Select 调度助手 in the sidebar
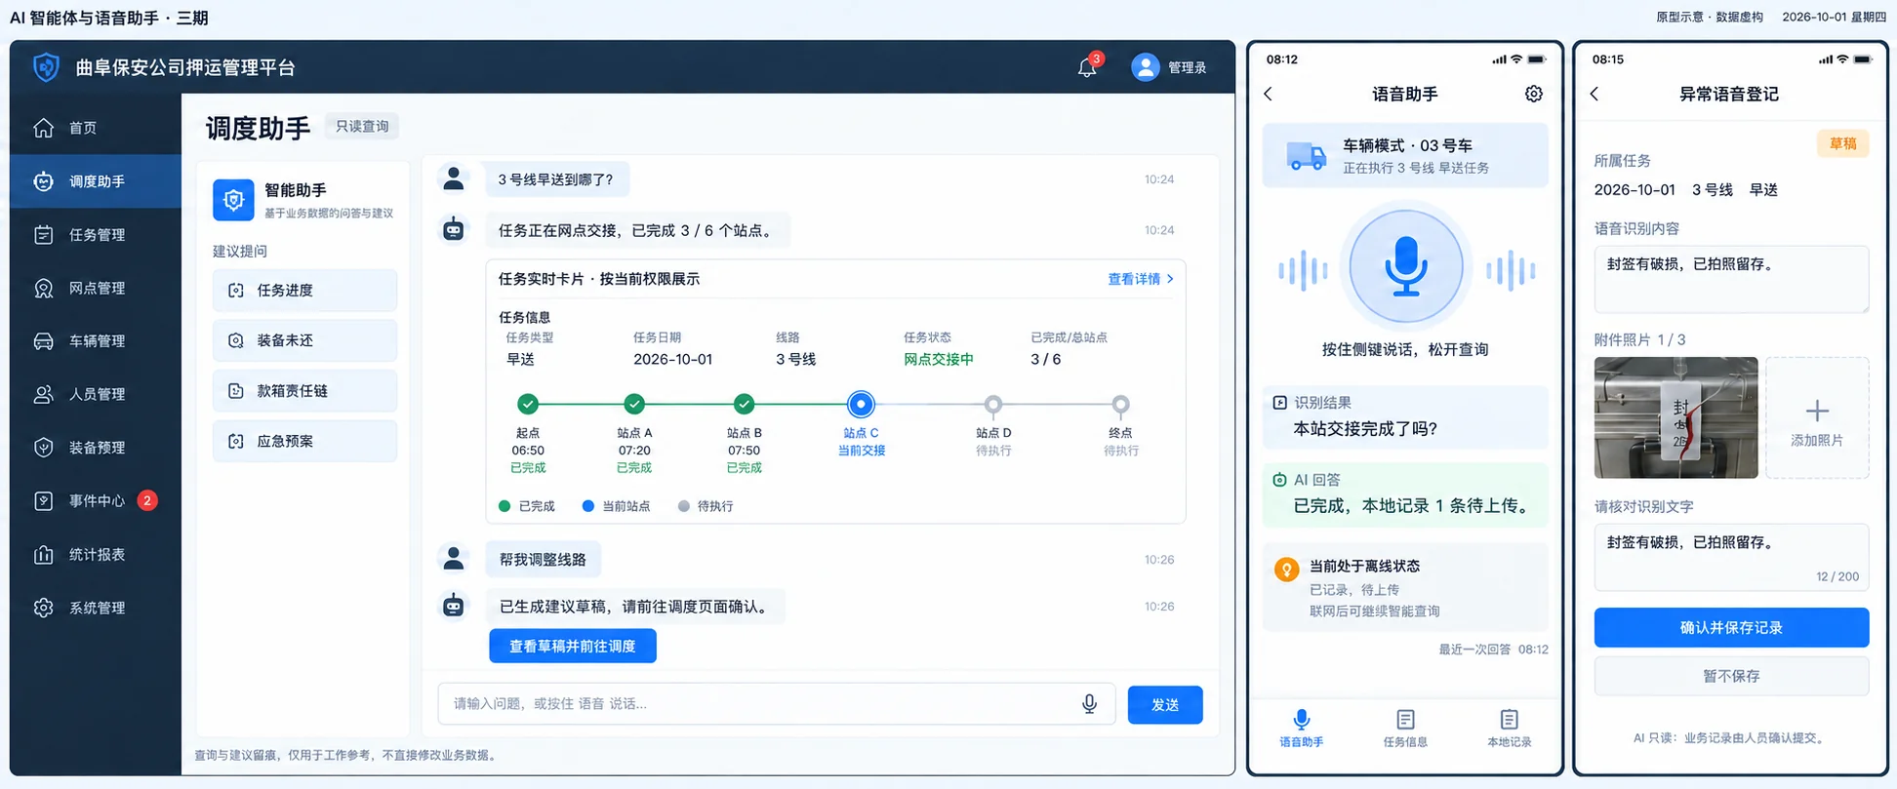 click(x=96, y=181)
